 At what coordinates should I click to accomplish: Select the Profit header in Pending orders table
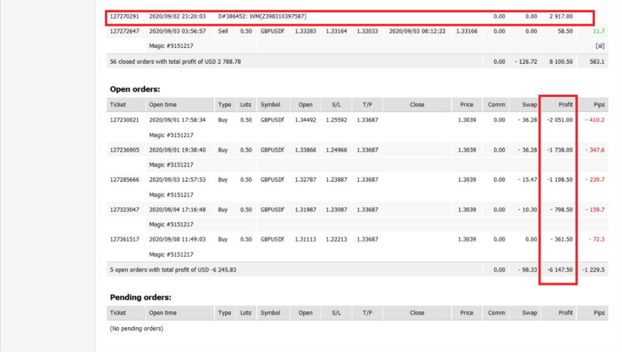[566, 313]
